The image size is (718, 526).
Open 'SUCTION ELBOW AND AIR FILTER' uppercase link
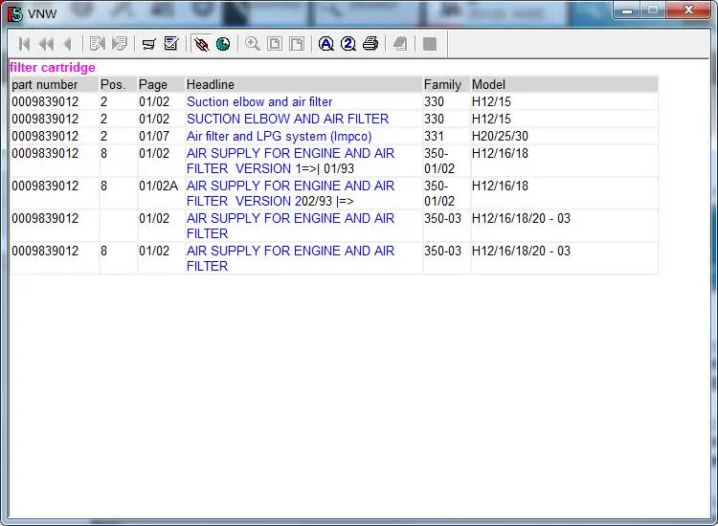[x=287, y=119]
